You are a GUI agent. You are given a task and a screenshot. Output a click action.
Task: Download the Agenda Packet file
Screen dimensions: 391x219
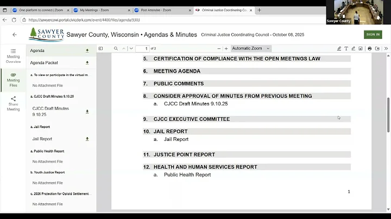pyautogui.click(x=87, y=63)
